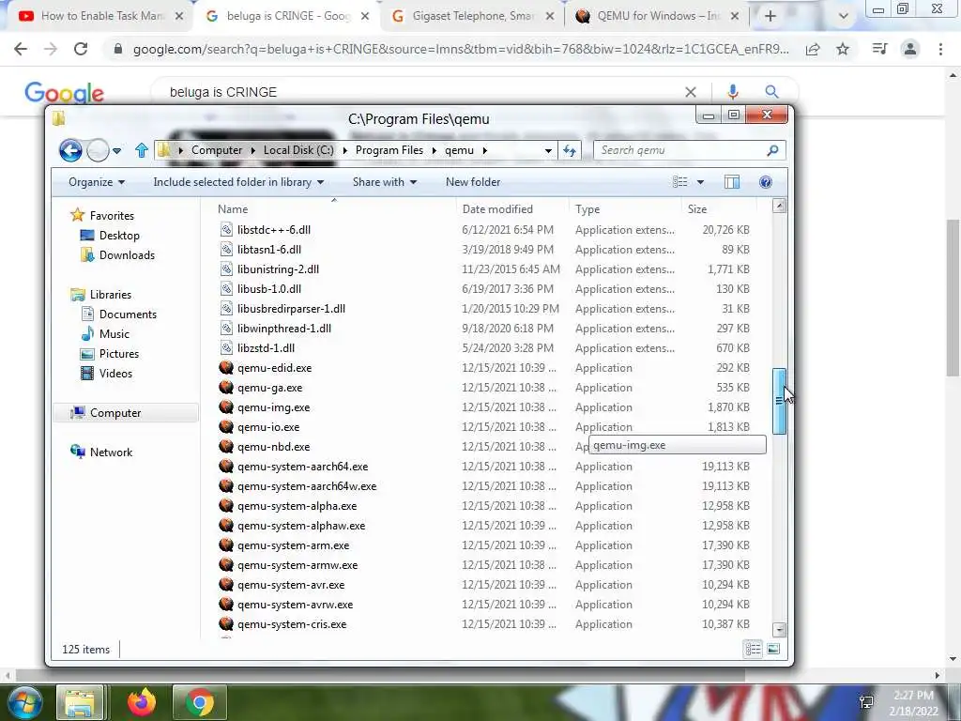The width and height of the screenshot is (961, 721).
Task: Switch to Gigaset Telephone tab
Action: coord(472,17)
